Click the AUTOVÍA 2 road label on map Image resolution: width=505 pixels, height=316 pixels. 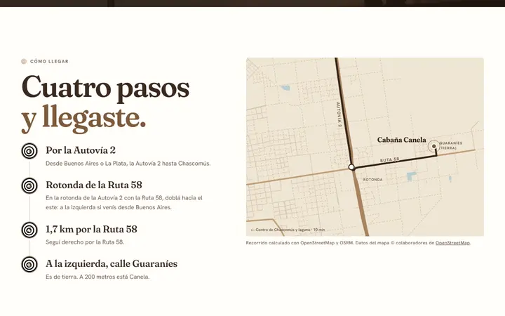pyautogui.click(x=339, y=114)
